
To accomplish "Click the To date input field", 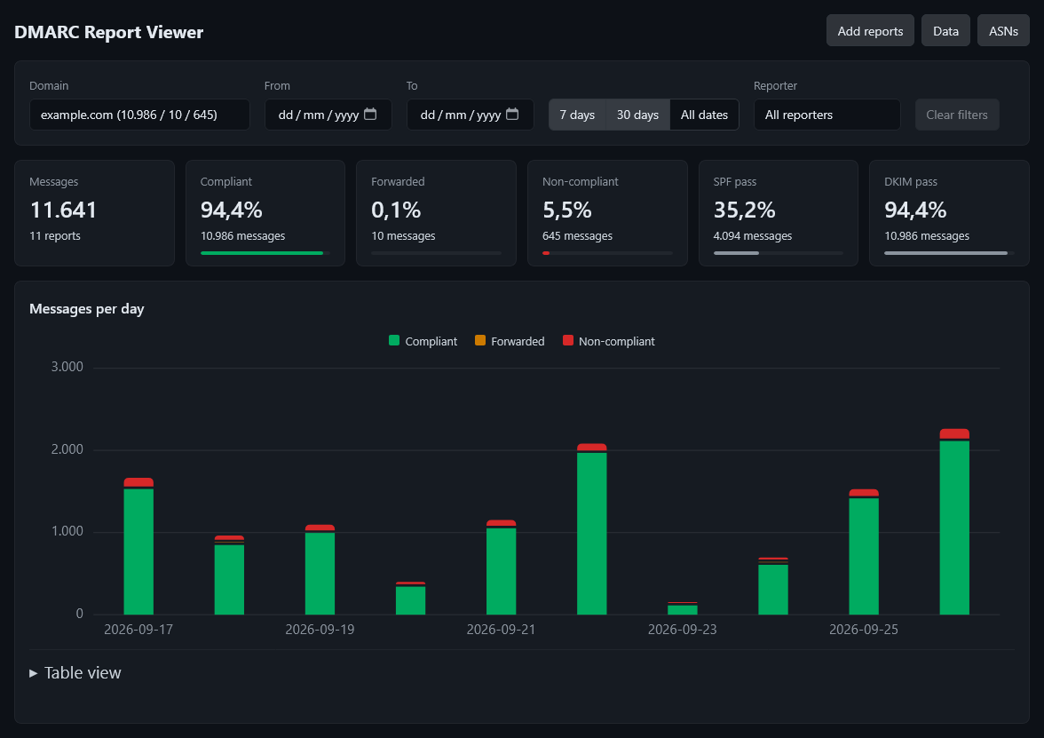I will (x=471, y=115).
